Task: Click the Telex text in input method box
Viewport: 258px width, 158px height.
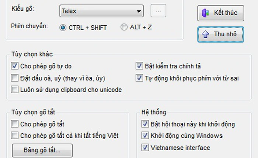Action: [x=69, y=11]
